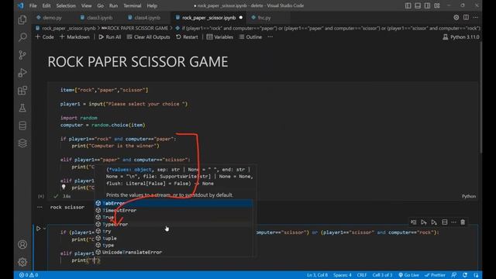Screen dimensions: 496x279
Task: Switch to class4.ipynb tab
Action: (x=144, y=18)
